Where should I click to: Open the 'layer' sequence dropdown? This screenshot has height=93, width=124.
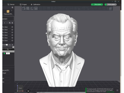[x=6, y=73]
